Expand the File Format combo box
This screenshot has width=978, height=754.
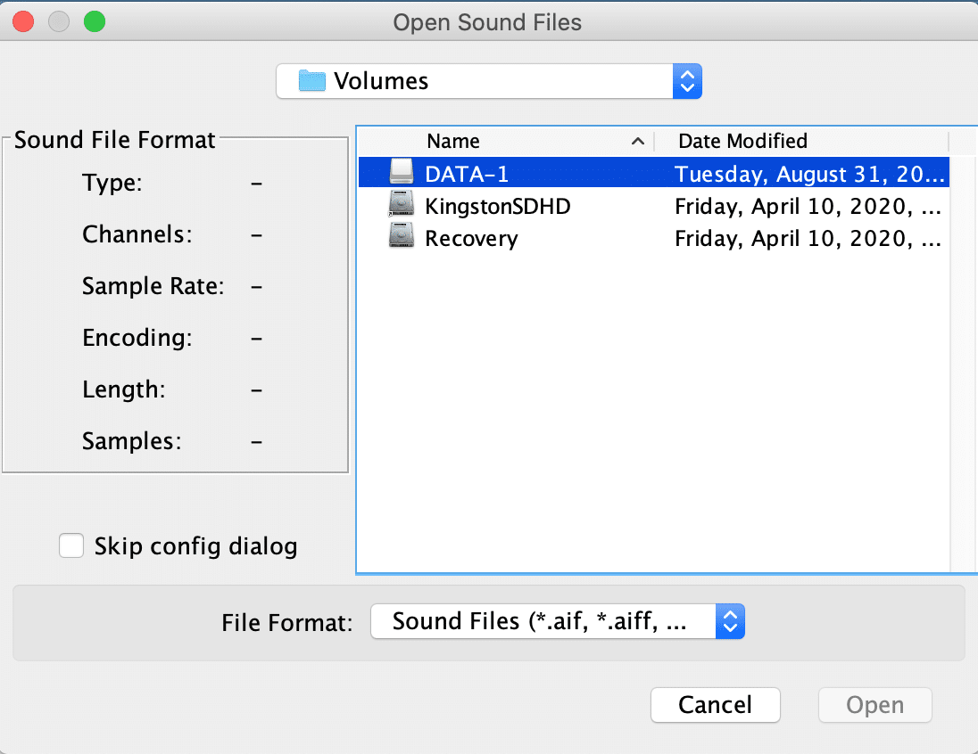pyautogui.click(x=556, y=621)
